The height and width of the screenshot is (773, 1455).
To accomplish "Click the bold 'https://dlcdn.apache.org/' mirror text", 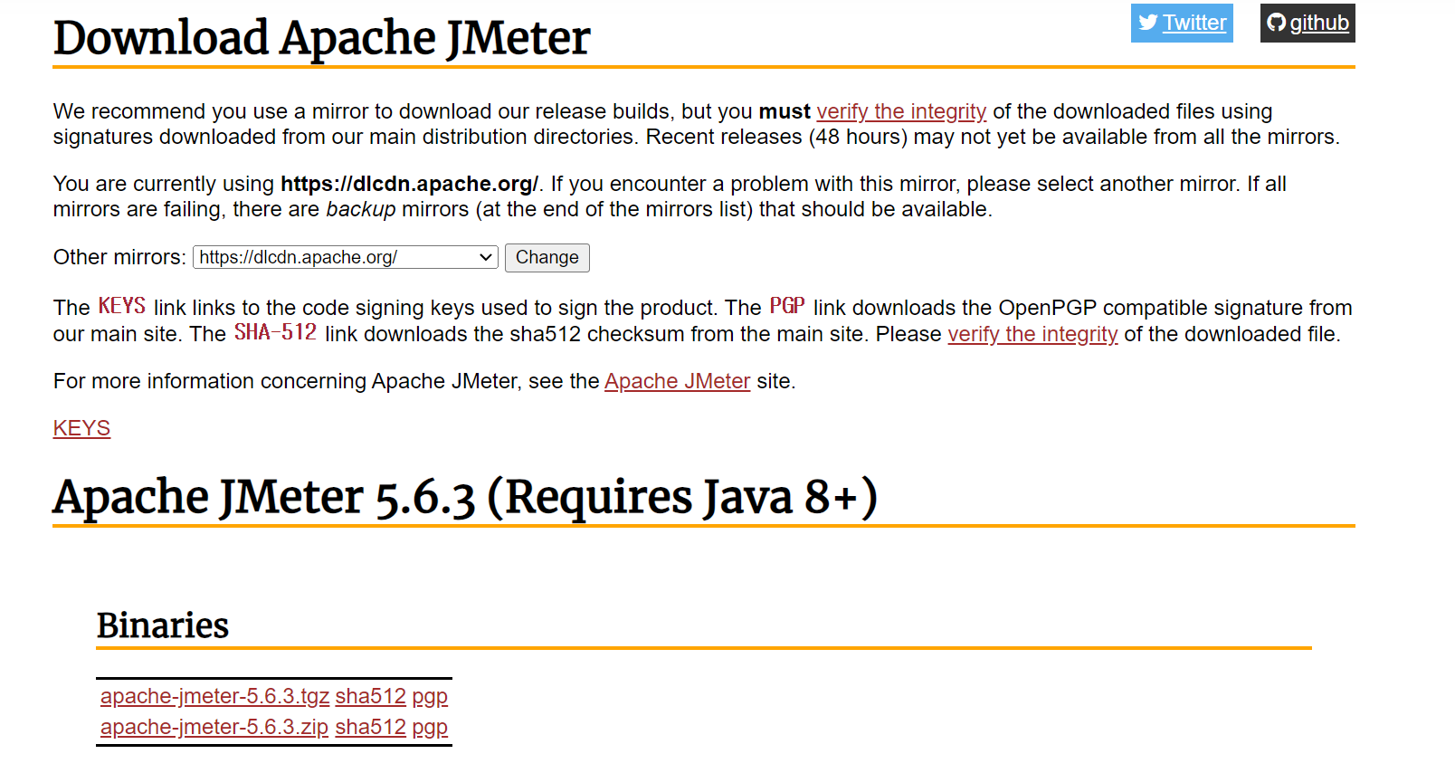I will (x=409, y=184).
